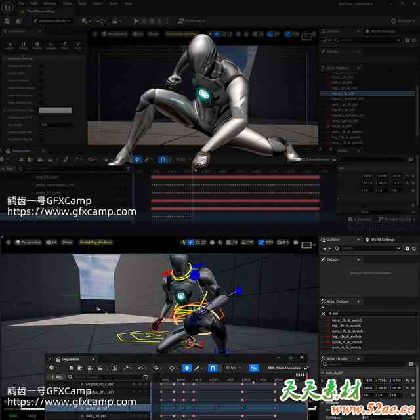
Task: Expand the foot_r_ik_ctrl track in floating Sequencer
Action: pyautogui.click(x=82, y=408)
